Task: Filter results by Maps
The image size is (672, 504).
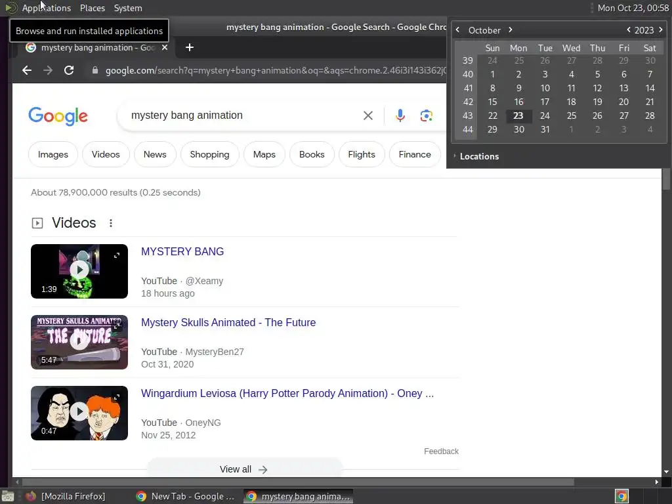Action: [264, 154]
